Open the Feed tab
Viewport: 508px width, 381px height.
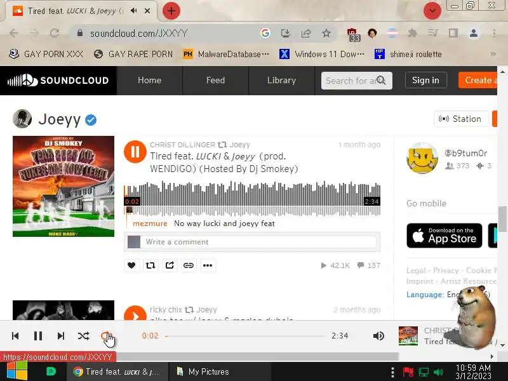[215, 81]
